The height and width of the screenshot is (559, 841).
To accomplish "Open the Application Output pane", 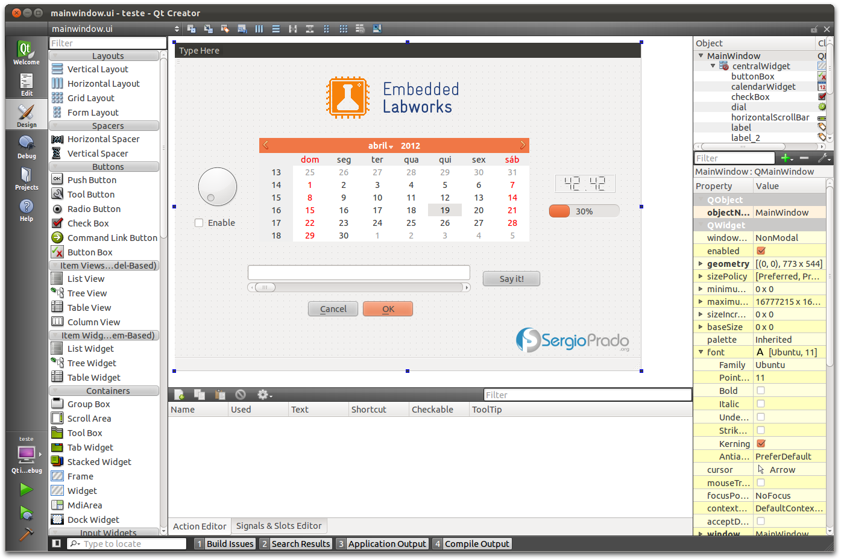I will pos(382,543).
